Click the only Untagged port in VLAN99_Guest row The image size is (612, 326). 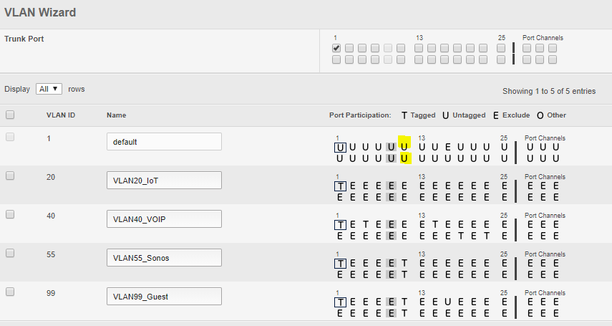(x=448, y=301)
